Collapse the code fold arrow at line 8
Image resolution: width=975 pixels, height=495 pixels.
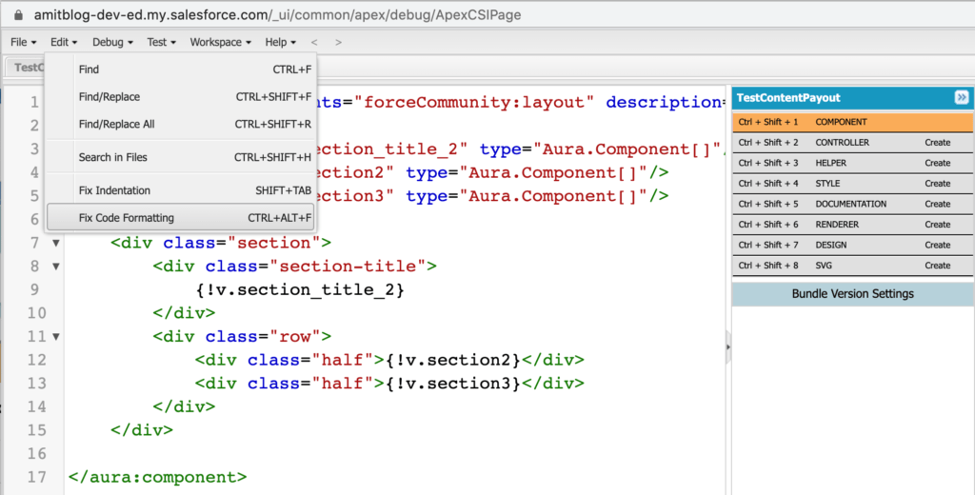(55, 267)
